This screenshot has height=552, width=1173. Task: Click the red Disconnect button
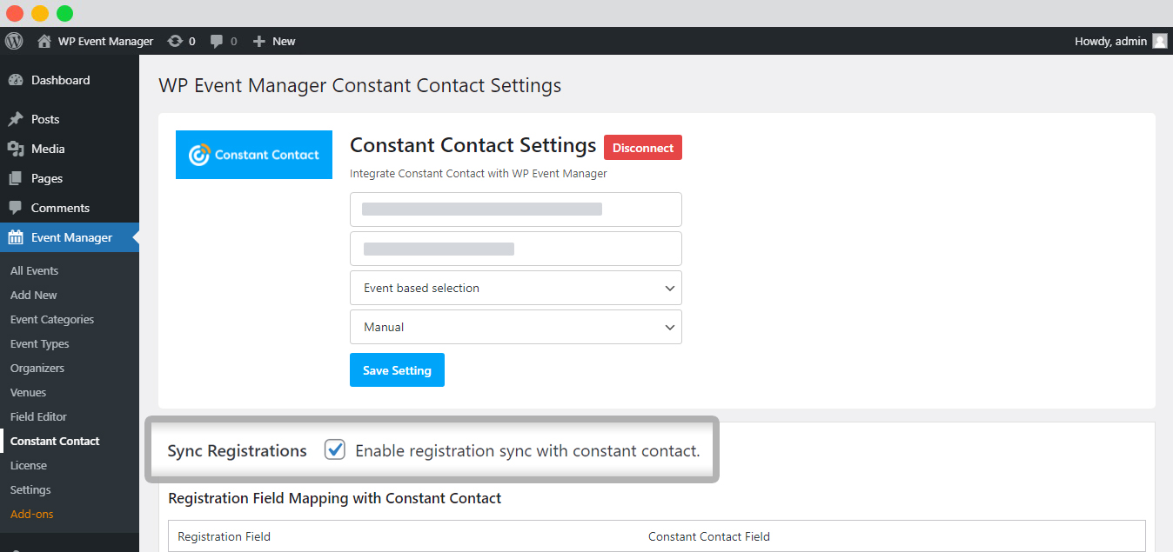click(643, 148)
